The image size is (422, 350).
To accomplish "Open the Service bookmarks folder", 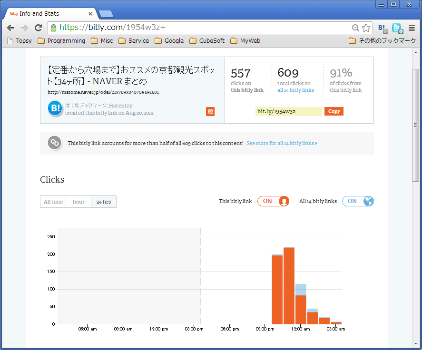I will [134, 41].
